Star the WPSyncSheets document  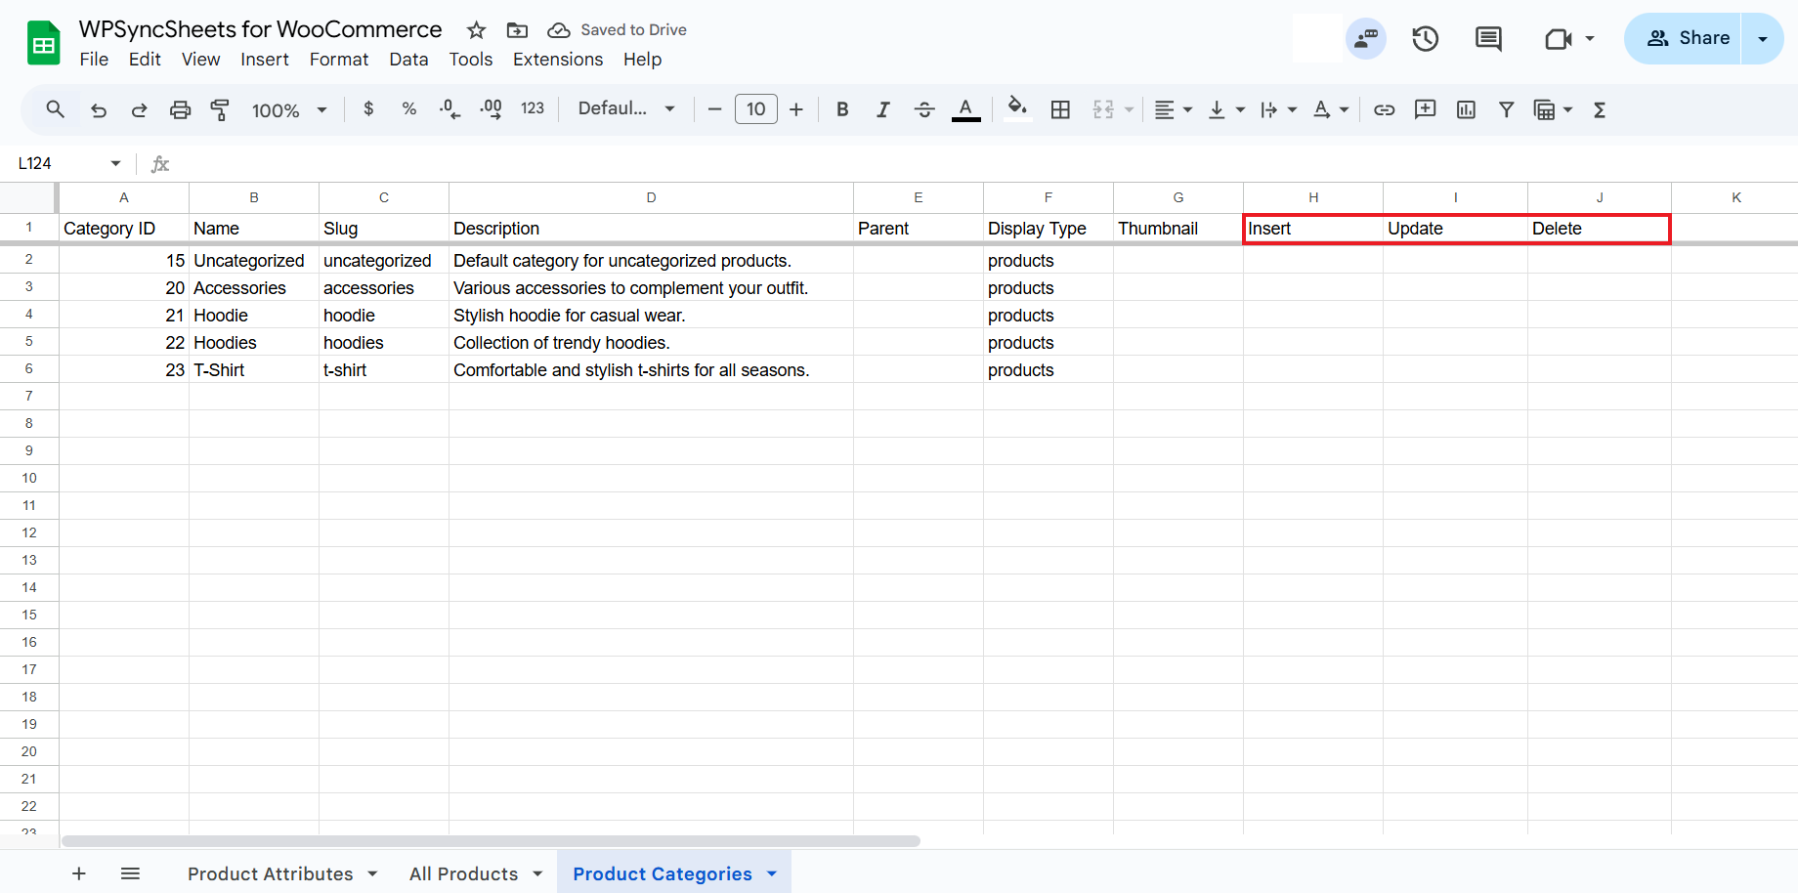tap(477, 30)
